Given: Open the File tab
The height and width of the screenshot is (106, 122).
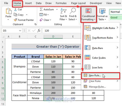Looking at the screenshot, I should [6, 3].
